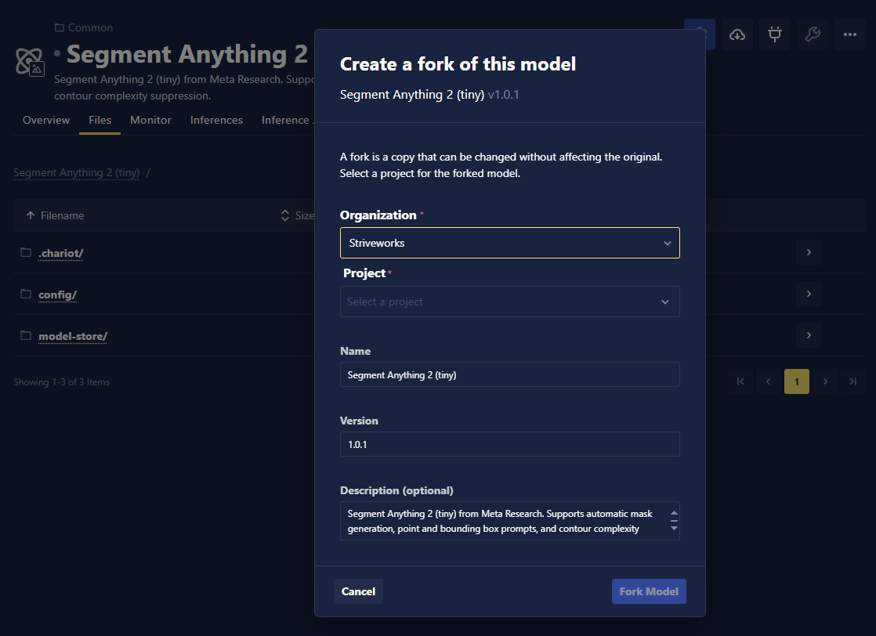Viewport: 876px width, 636px height.
Task: Click the Version input field
Action: click(x=509, y=444)
